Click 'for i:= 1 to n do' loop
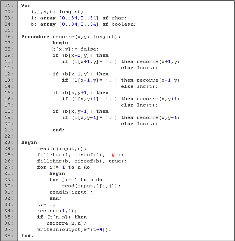The width and height of the screenshot is (235, 241). point(63,167)
